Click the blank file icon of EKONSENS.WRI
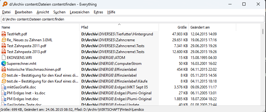The height and width of the screenshot is (112, 266). [x=3, y=58]
